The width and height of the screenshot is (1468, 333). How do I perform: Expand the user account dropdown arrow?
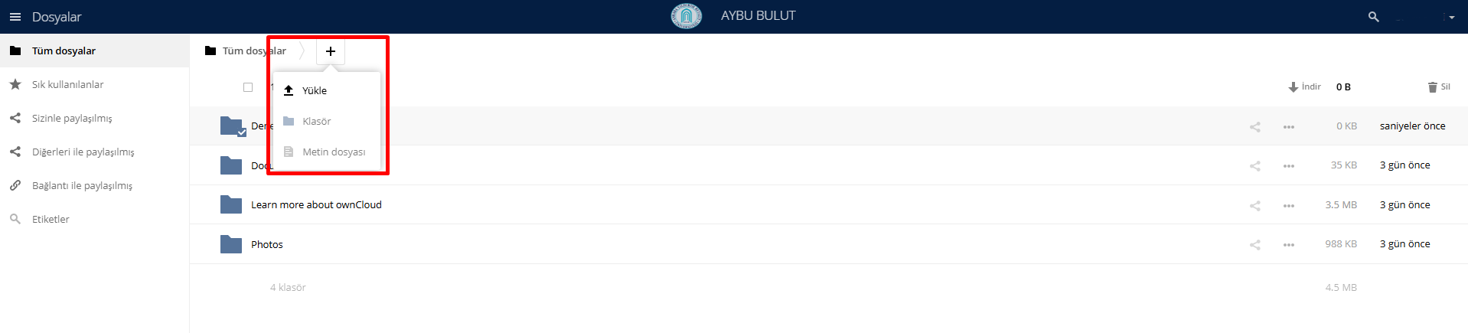pyautogui.click(x=1451, y=17)
